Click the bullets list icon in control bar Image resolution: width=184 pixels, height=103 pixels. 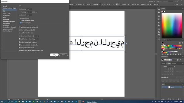coord(108,5)
